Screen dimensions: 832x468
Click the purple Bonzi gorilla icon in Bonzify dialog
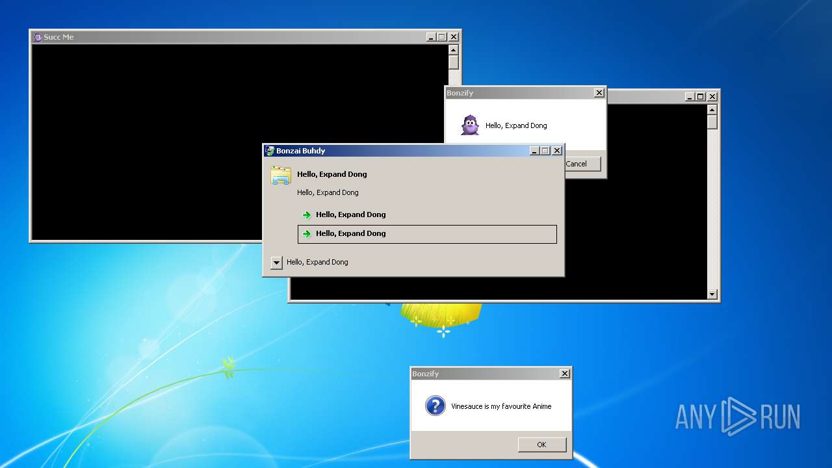tap(470, 125)
